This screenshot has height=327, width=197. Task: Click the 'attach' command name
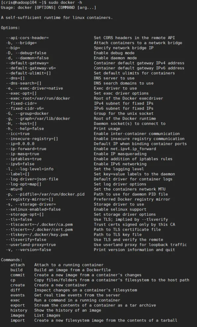pyautogui.click(x=18, y=265)
